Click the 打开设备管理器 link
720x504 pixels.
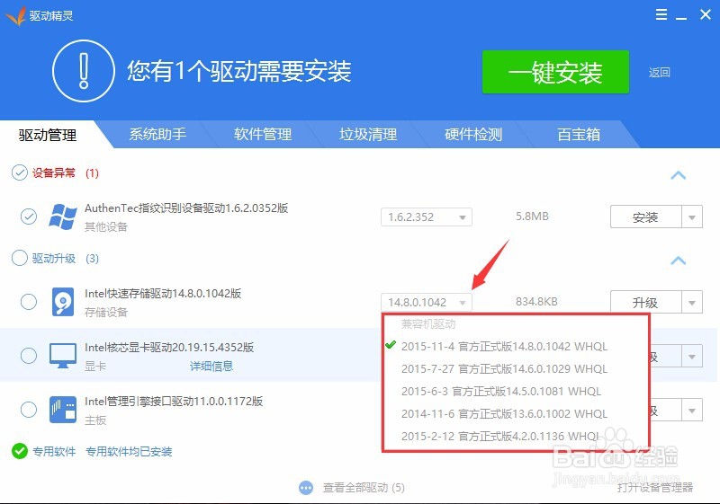tap(655, 487)
